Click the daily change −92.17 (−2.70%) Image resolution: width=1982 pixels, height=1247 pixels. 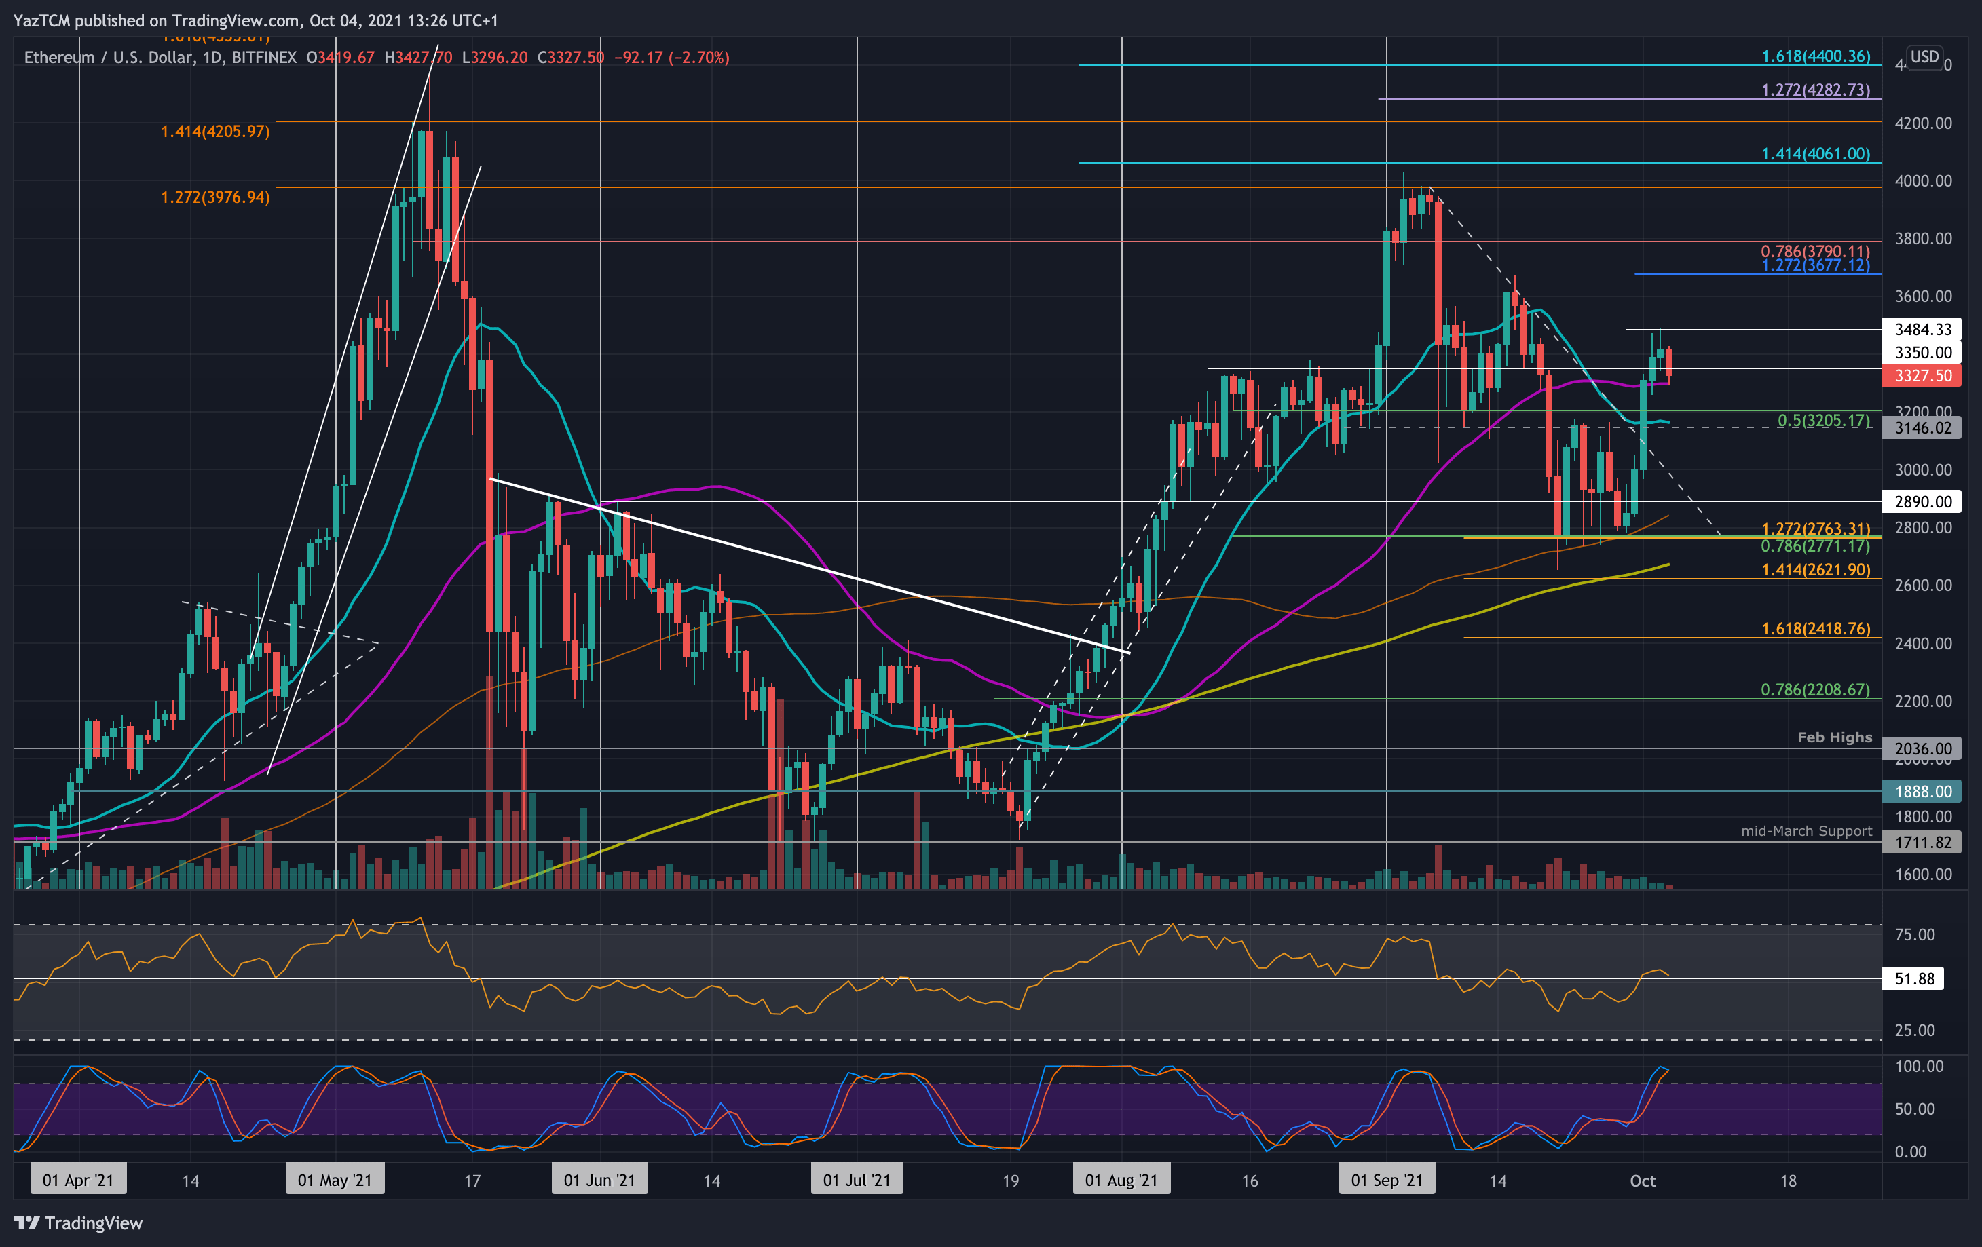(672, 58)
